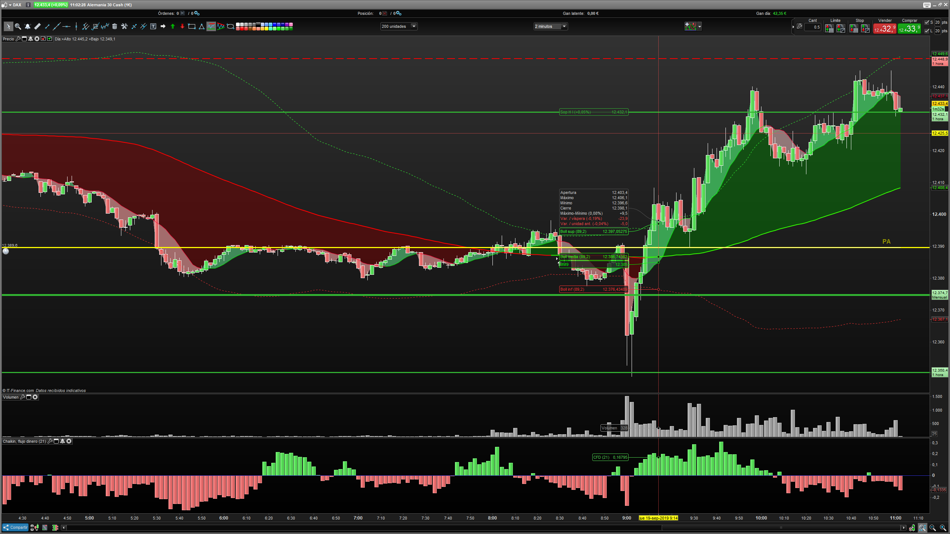Image resolution: width=950 pixels, height=534 pixels.
Task: Select the ruler measurement tool
Action: [37, 26]
